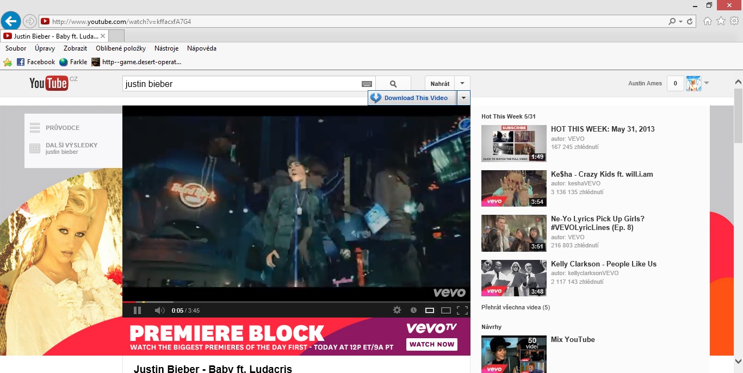Open the Úpravy menu
This screenshot has height=373, width=743.
tap(45, 48)
